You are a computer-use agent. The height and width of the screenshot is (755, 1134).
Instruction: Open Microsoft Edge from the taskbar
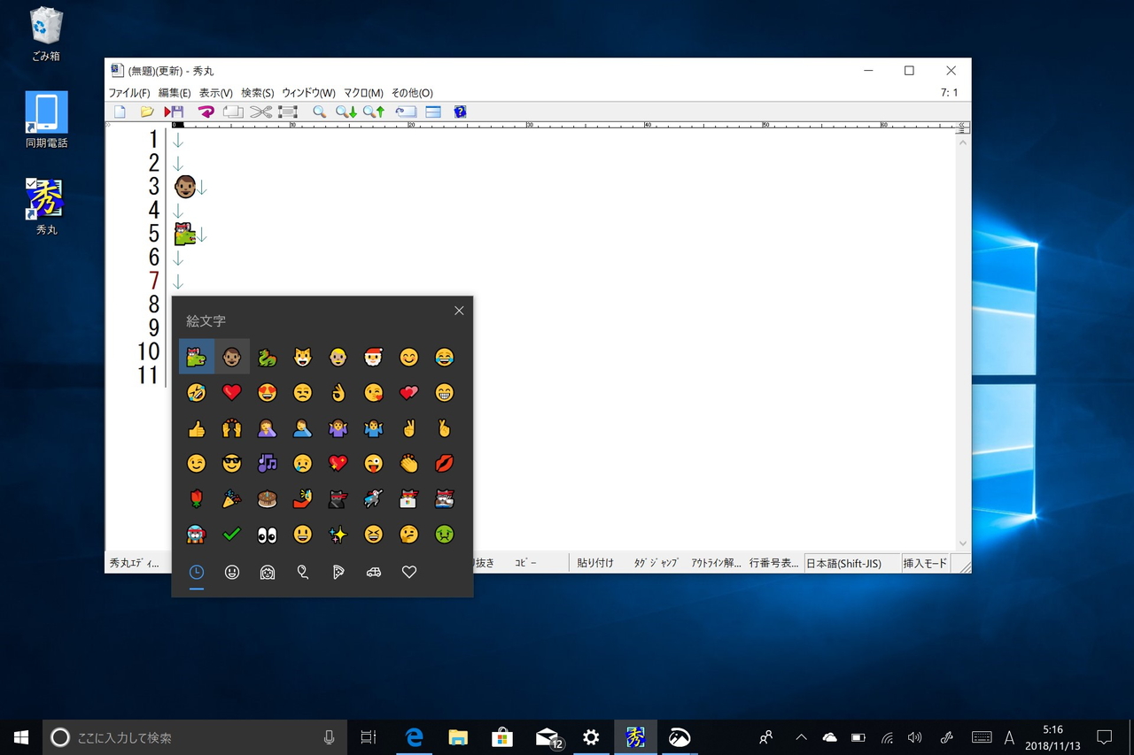[413, 736]
